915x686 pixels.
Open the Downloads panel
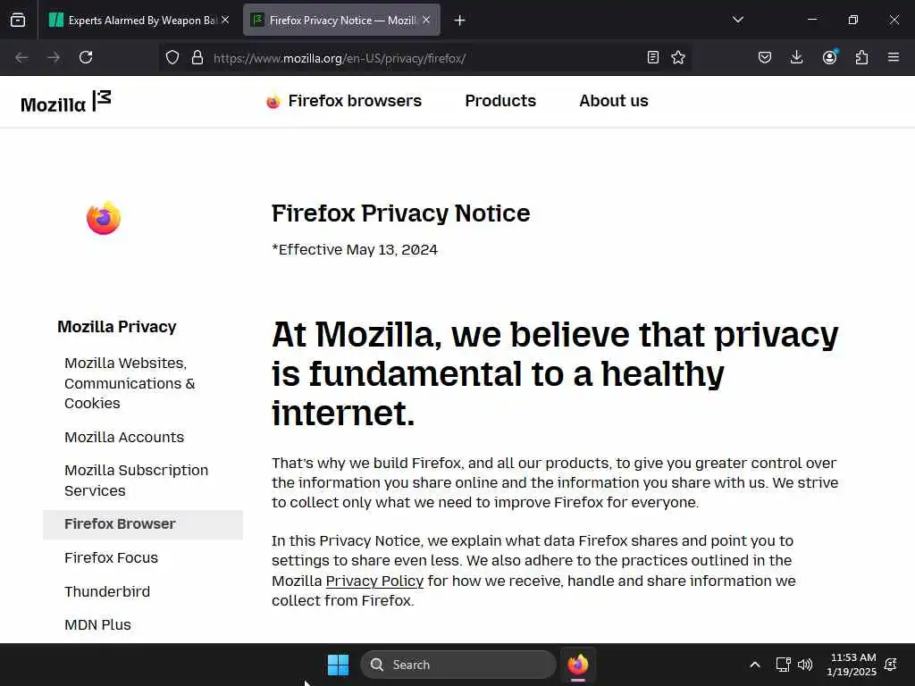(x=796, y=57)
